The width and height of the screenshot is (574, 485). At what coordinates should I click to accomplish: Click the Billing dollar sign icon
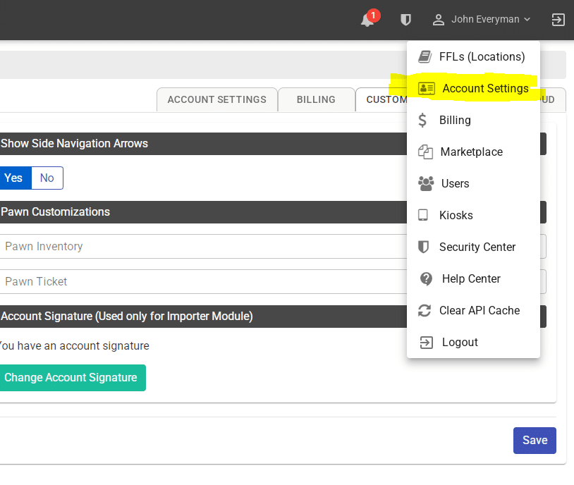point(423,120)
